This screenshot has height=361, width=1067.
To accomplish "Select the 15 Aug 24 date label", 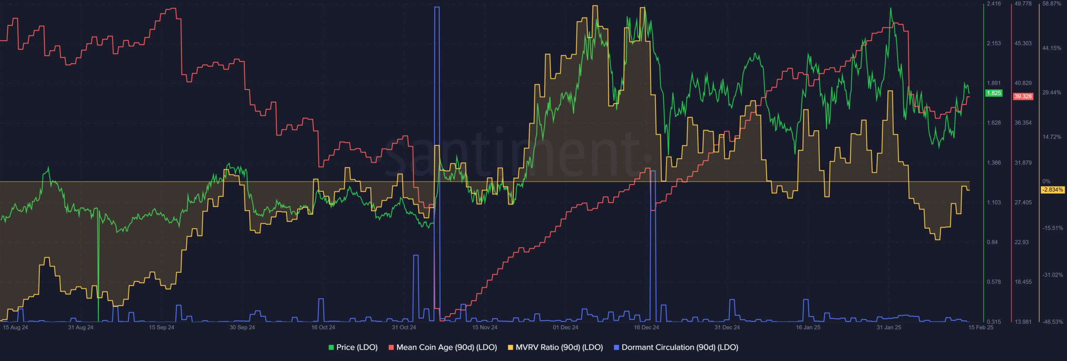I will [15, 327].
